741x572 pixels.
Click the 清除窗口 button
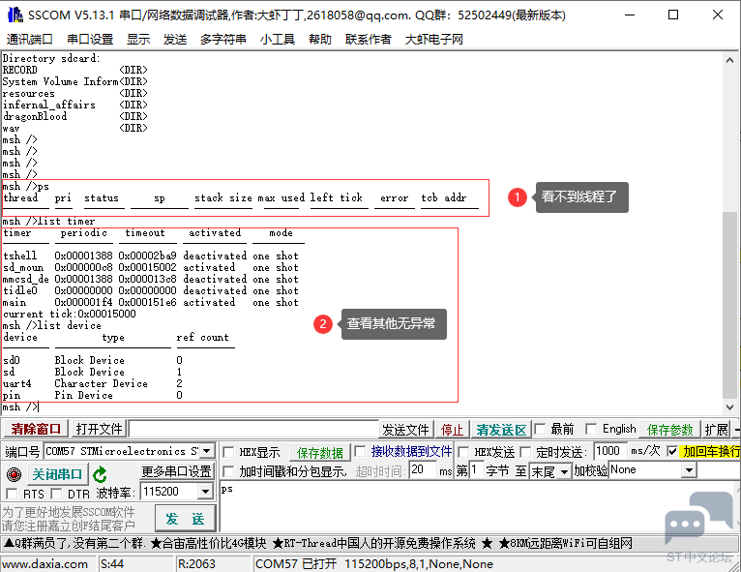pyautogui.click(x=36, y=429)
